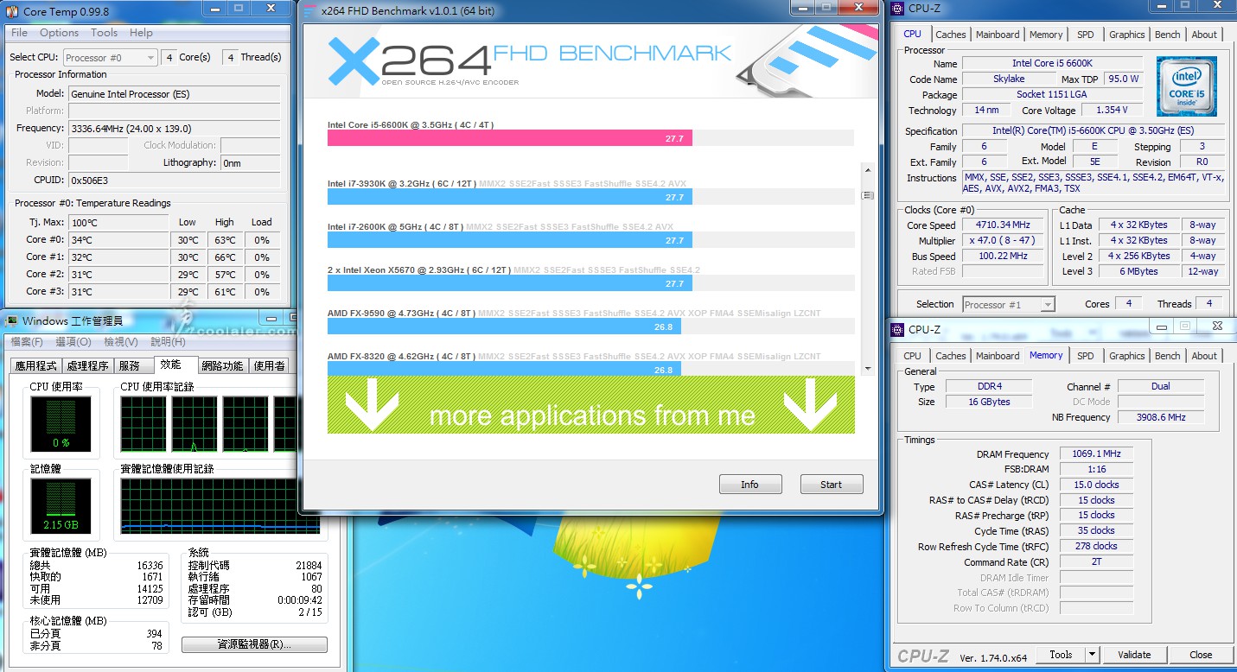The image size is (1237, 672).
Task: Click the Validate button in CPU-Z
Action: [x=1134, y=655]
